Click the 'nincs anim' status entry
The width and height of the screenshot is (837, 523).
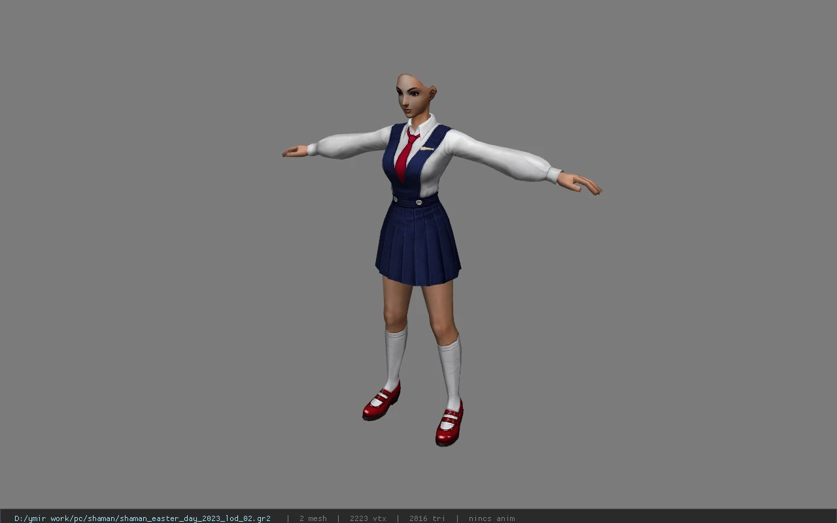click(492, 518)
